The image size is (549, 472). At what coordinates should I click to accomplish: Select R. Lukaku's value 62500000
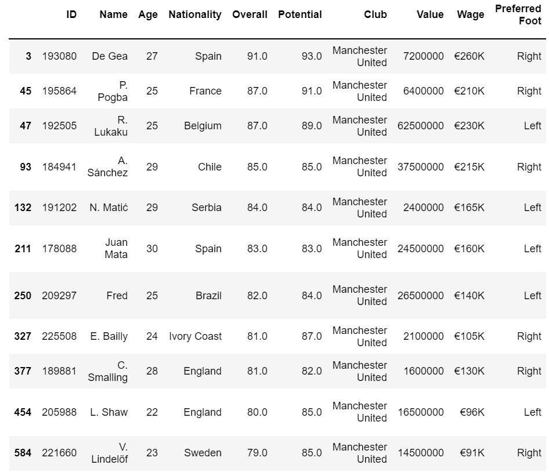coord(420,126)
